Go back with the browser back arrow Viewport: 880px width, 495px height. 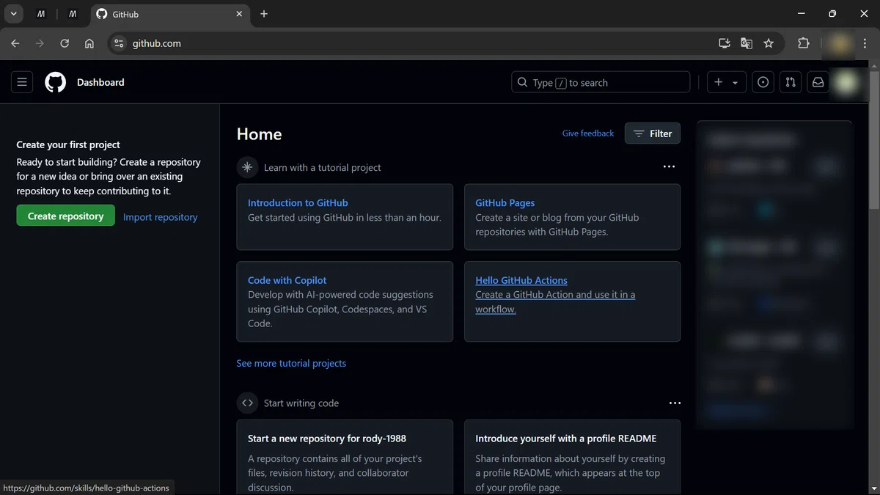(x=15, y=43)
